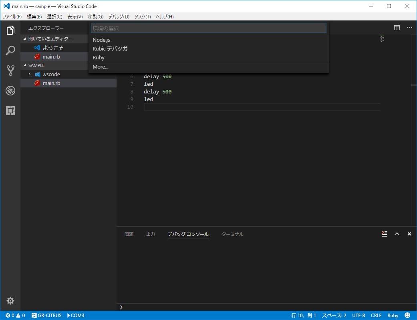Viewport: 417px width, 320px height.
Task: Click the 'led' text on line 9
Action: click(148, 99)
